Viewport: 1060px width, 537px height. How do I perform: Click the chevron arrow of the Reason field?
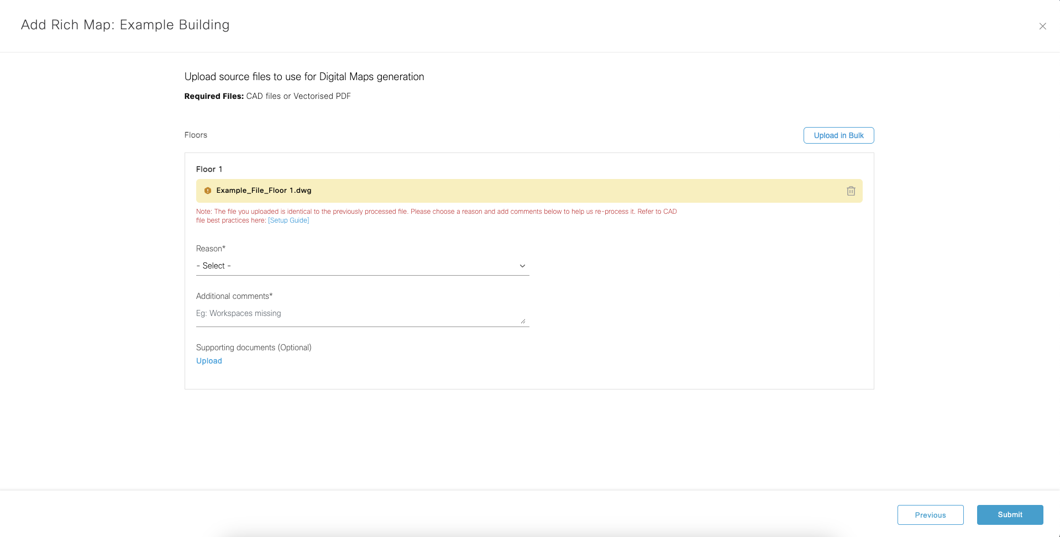point(522,266)
